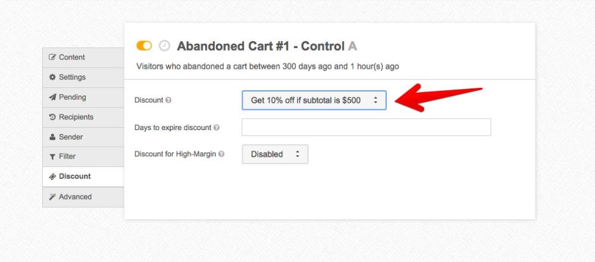This screenshot has height=262, width=595.
Task: Open the Content tab
Action: [x=71, y=57]
